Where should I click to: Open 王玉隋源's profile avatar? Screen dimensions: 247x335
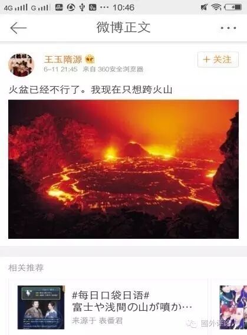point(21,65)
